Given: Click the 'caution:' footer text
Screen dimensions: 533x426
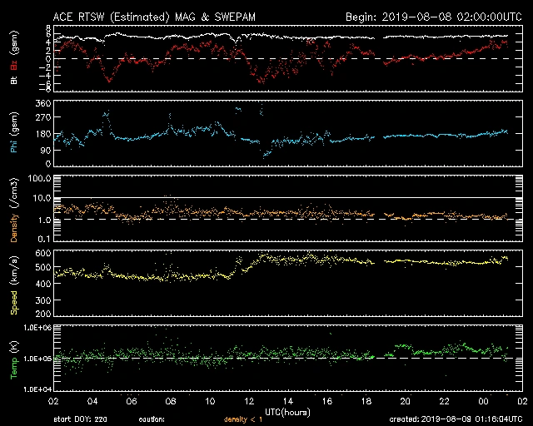Looking at the screenshot, I should (152, 419).
